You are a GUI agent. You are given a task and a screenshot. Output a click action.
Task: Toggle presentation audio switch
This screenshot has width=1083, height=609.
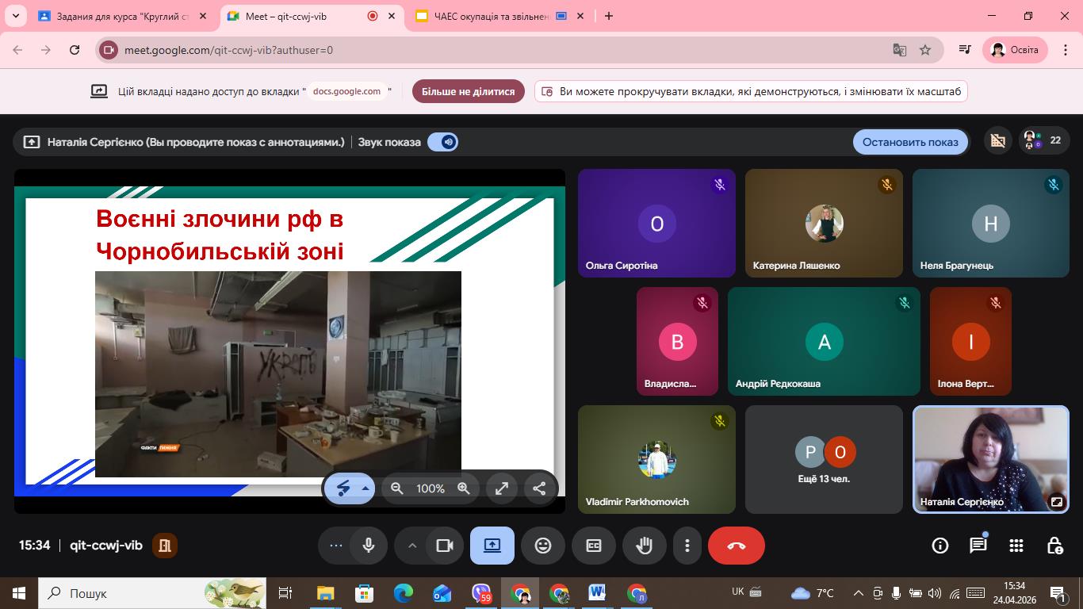[442, 142]
